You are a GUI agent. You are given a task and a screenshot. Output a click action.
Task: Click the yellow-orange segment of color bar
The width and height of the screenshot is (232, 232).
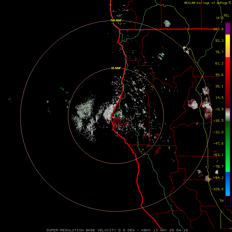pyautogui.click(x=228, y=46)
